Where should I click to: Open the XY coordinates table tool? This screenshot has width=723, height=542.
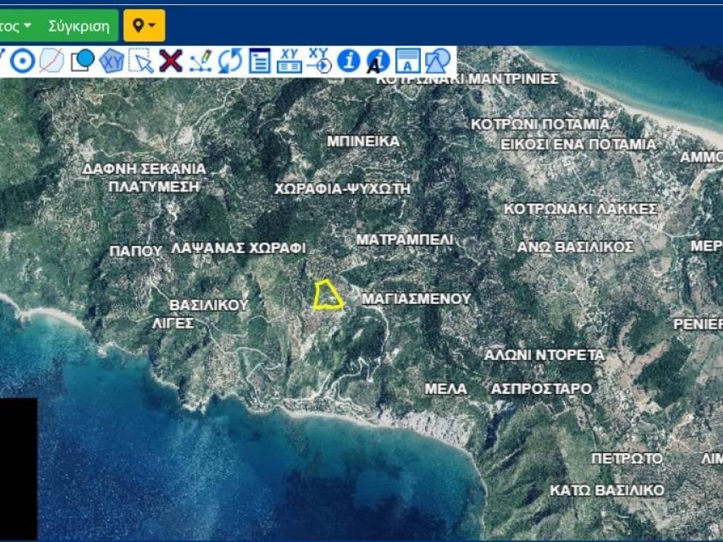289,61
